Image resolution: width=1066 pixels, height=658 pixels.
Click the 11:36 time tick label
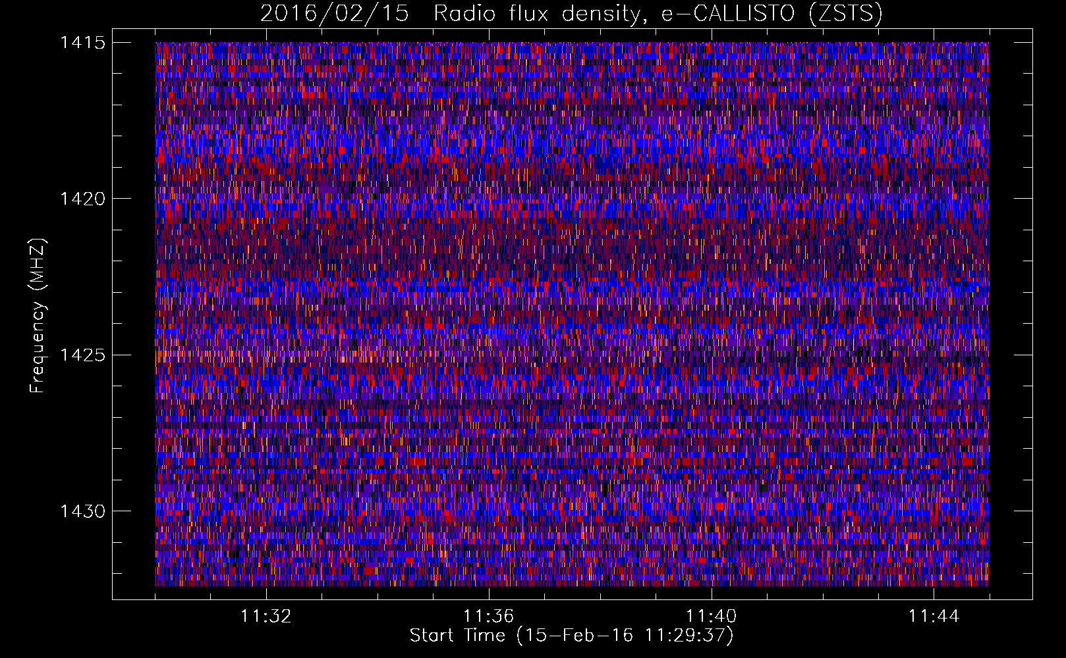tap(489, 617)
